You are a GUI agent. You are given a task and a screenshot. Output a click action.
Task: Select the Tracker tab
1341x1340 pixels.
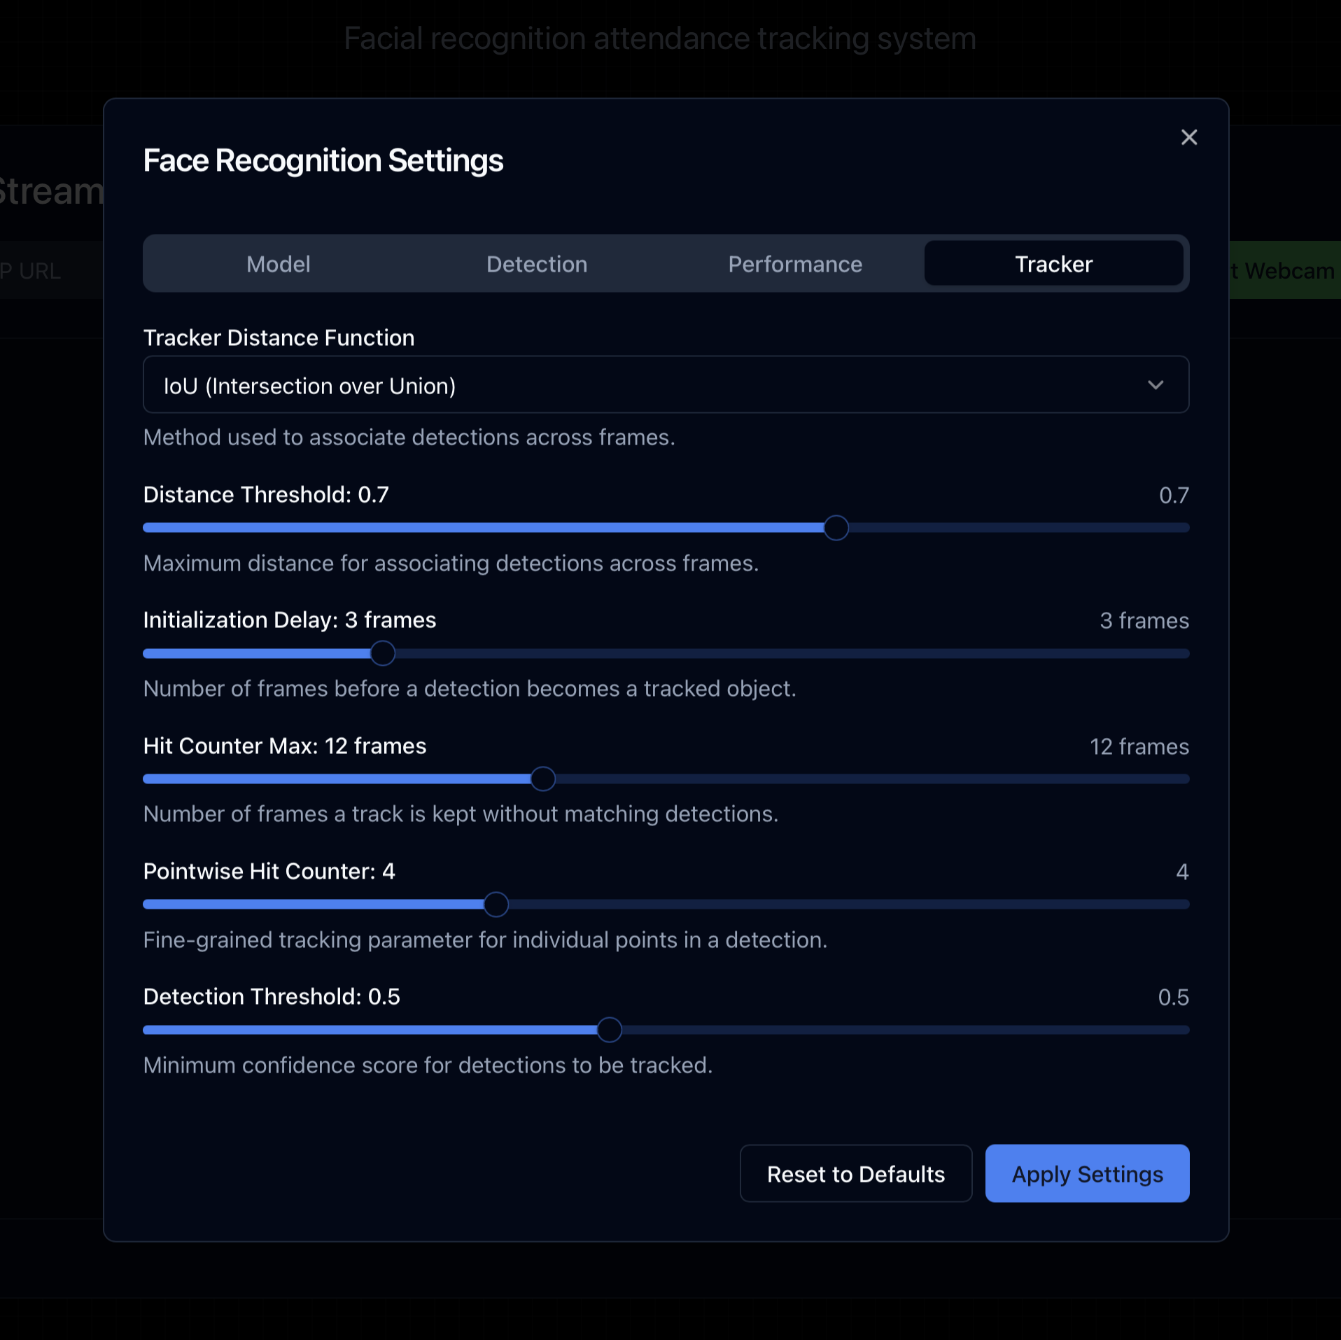click(x=1053, y=264)
